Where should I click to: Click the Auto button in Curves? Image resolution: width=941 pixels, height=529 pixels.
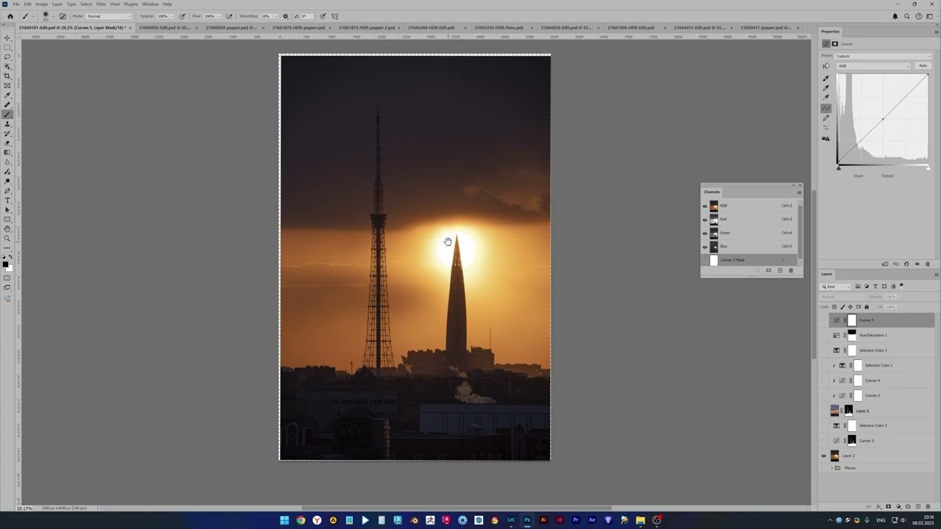coord(923,66)
